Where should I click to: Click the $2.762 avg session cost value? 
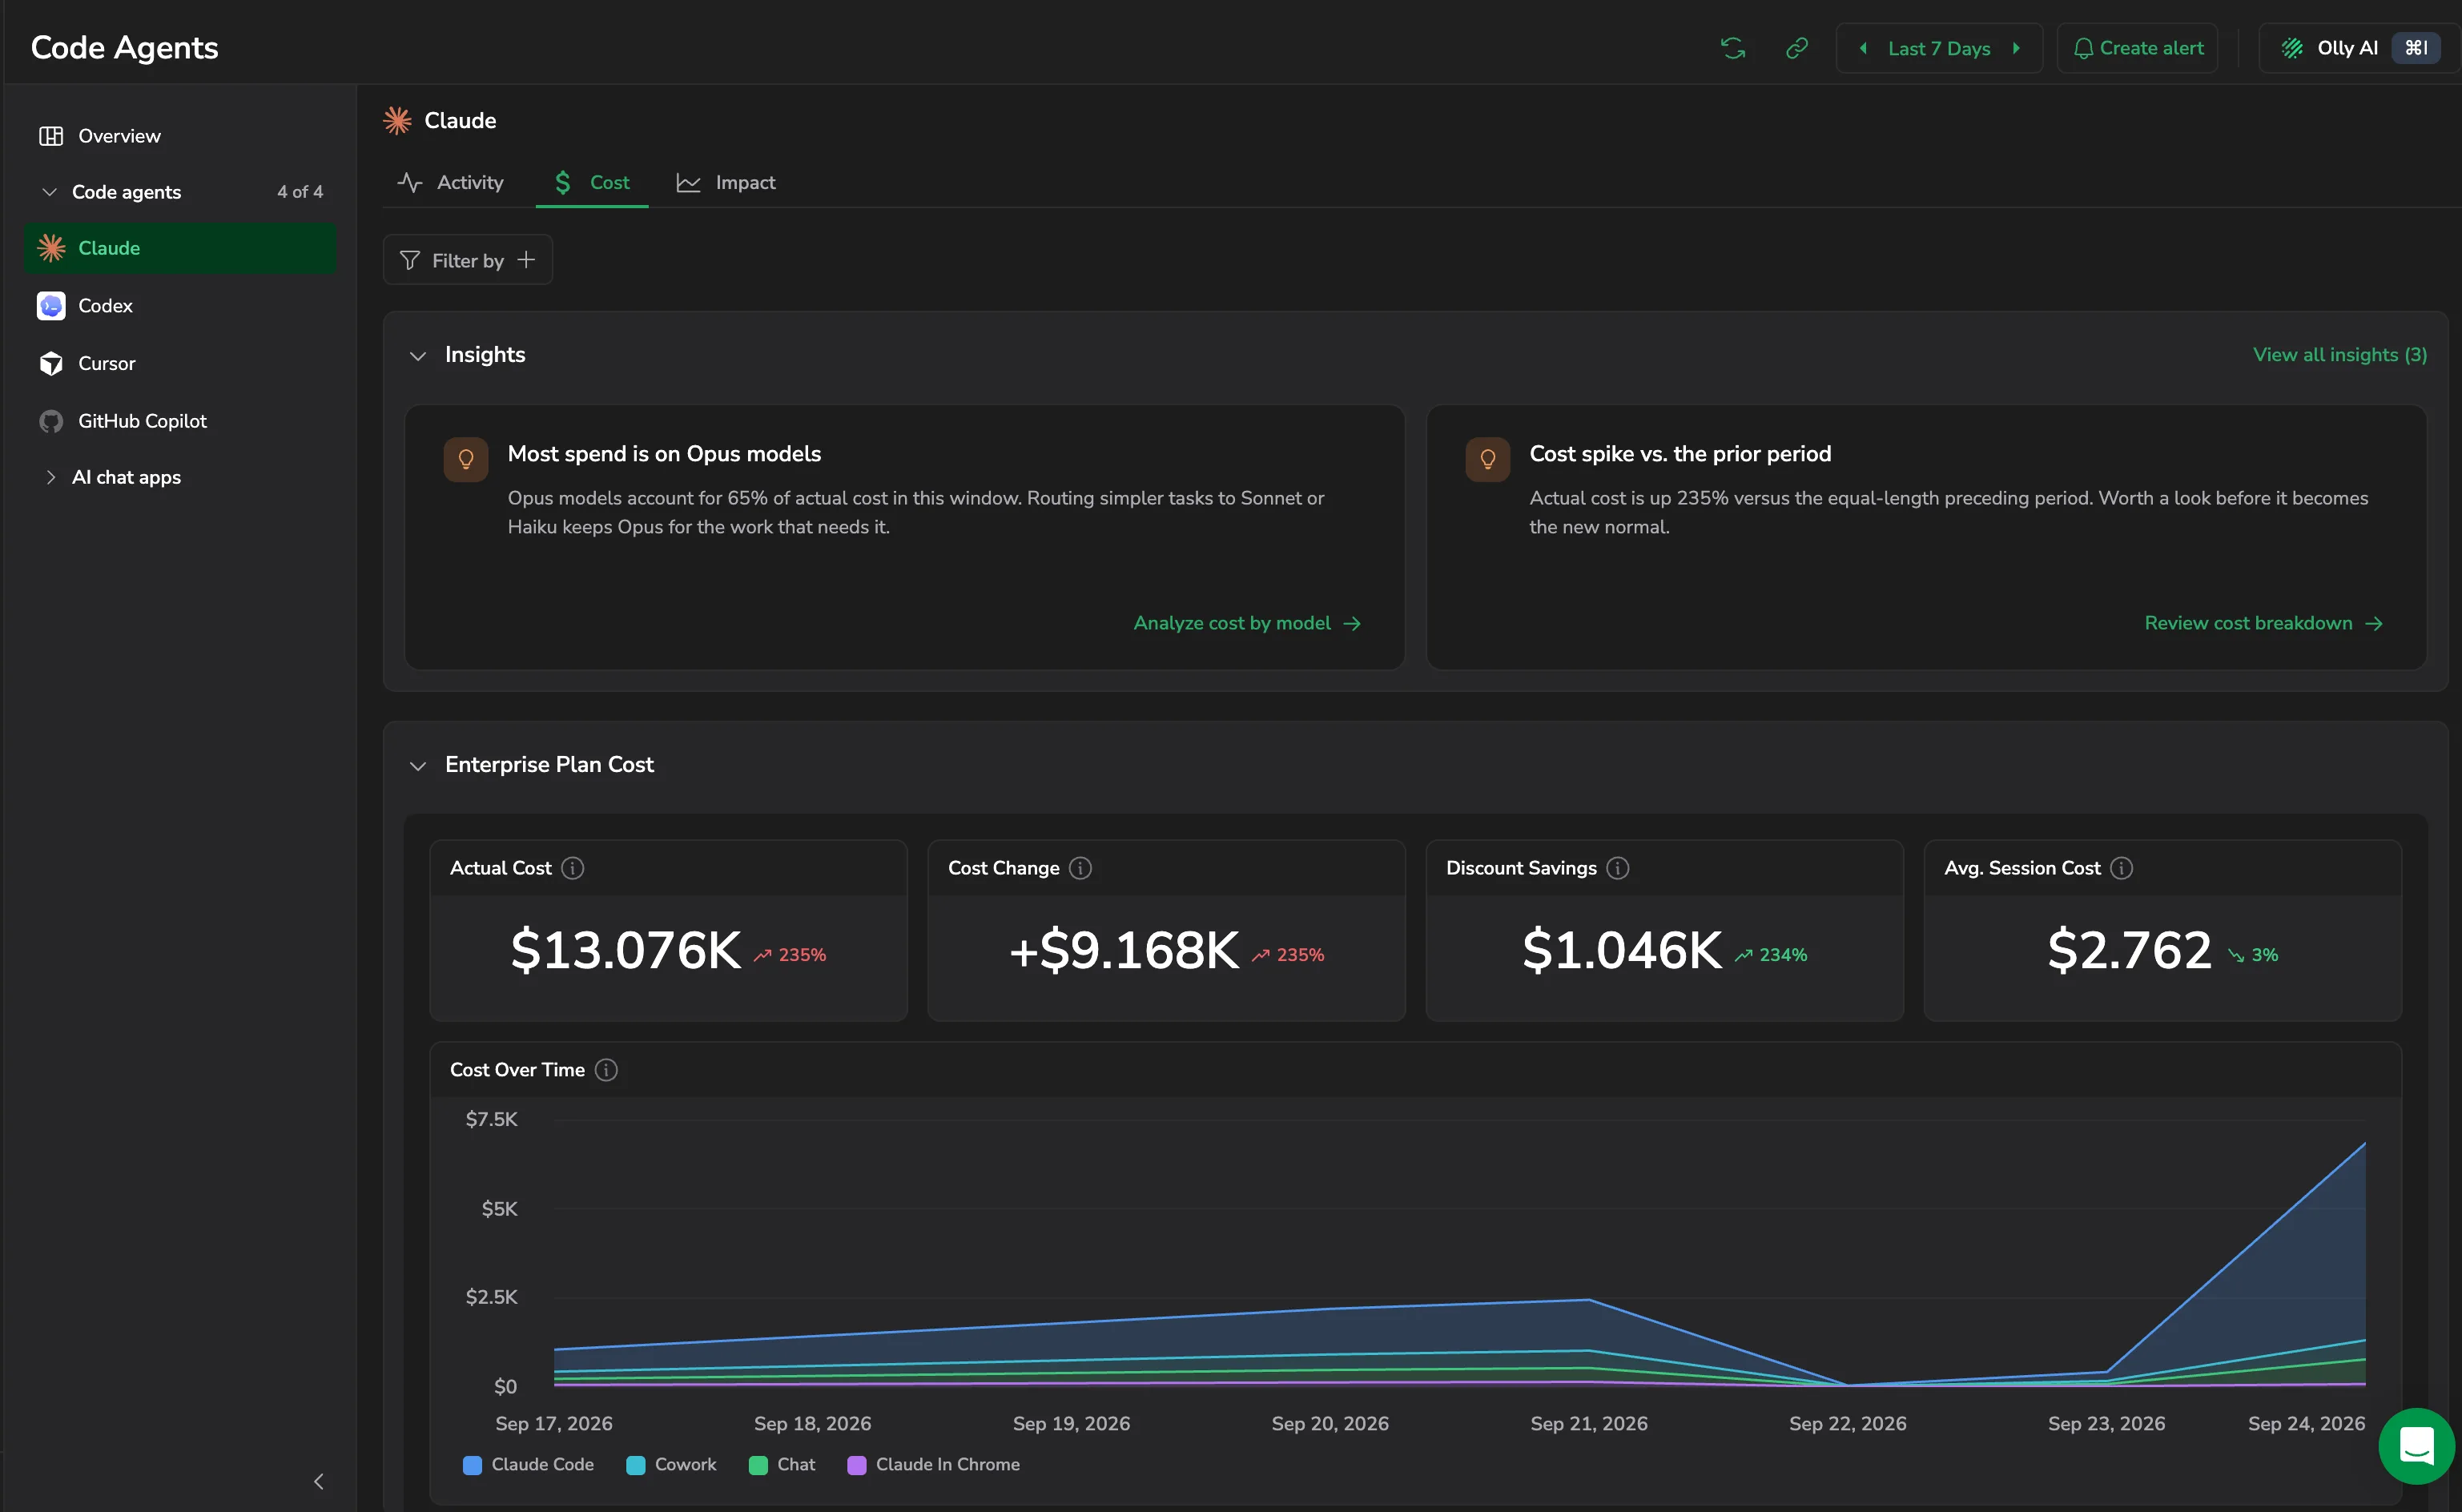[x=2130, y=950]
